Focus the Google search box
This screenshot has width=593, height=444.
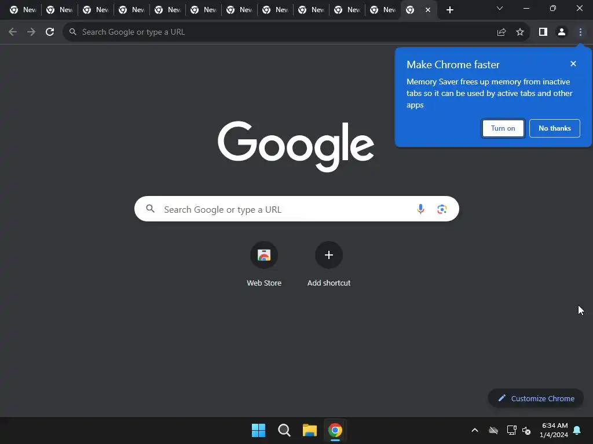click(x=296, y=209)
